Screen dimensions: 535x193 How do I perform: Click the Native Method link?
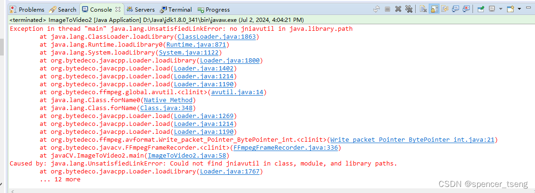pos(168,100)
